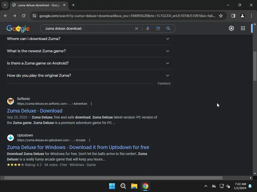This screenshot has width=257, height=192.
Task: Click the scroll right arrow
Action: (251, 178)
